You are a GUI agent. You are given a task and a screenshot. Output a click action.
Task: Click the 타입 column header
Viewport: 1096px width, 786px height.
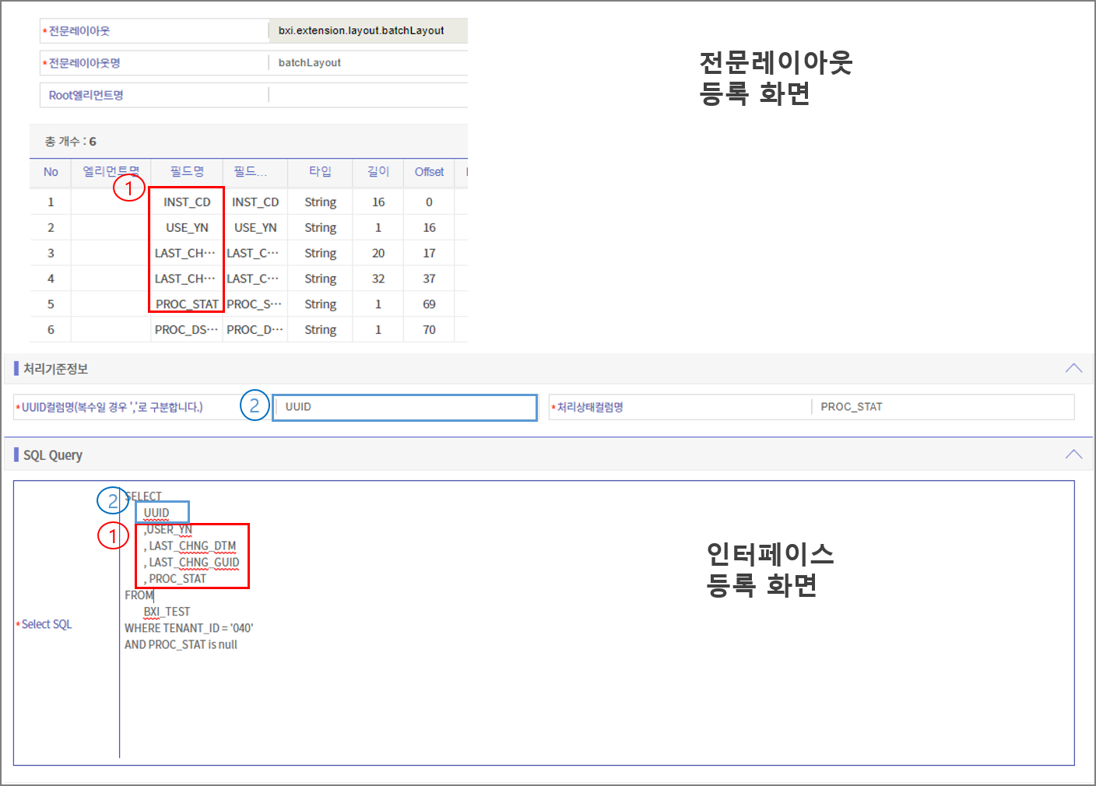320,172
